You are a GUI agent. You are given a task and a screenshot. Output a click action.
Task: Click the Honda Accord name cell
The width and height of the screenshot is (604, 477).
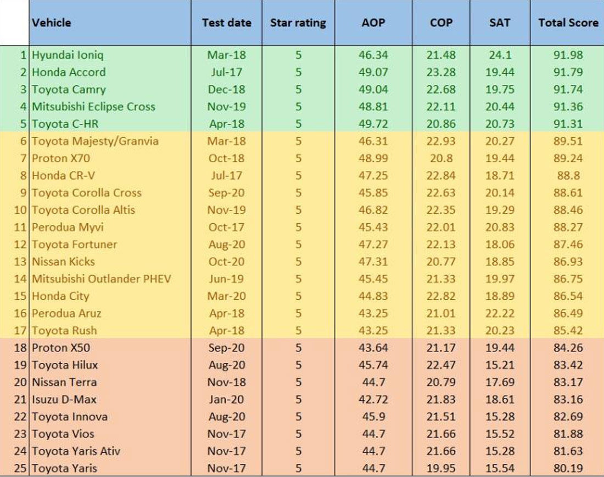tap(69, 72)
